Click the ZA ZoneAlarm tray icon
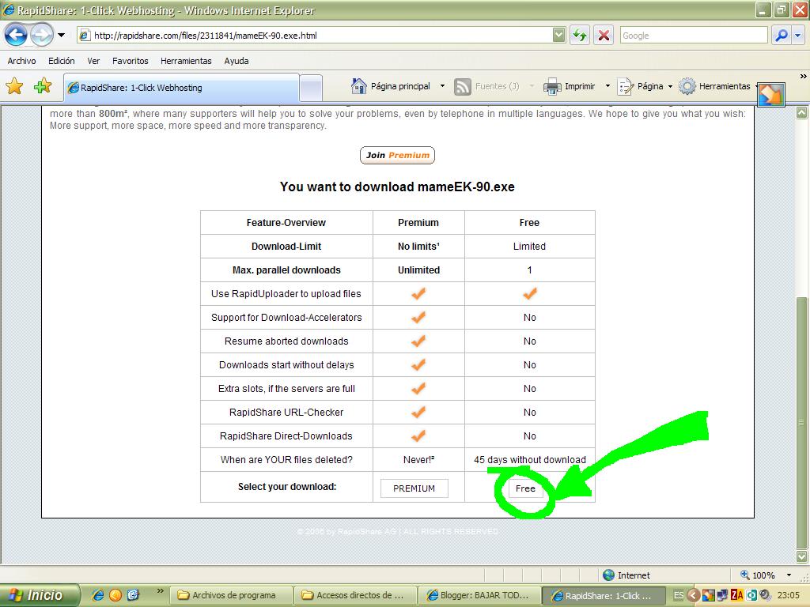Viewport: 810px width, 607px height. 737,595
